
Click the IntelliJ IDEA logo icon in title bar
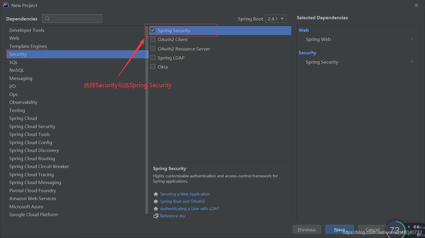click(6, 5)
